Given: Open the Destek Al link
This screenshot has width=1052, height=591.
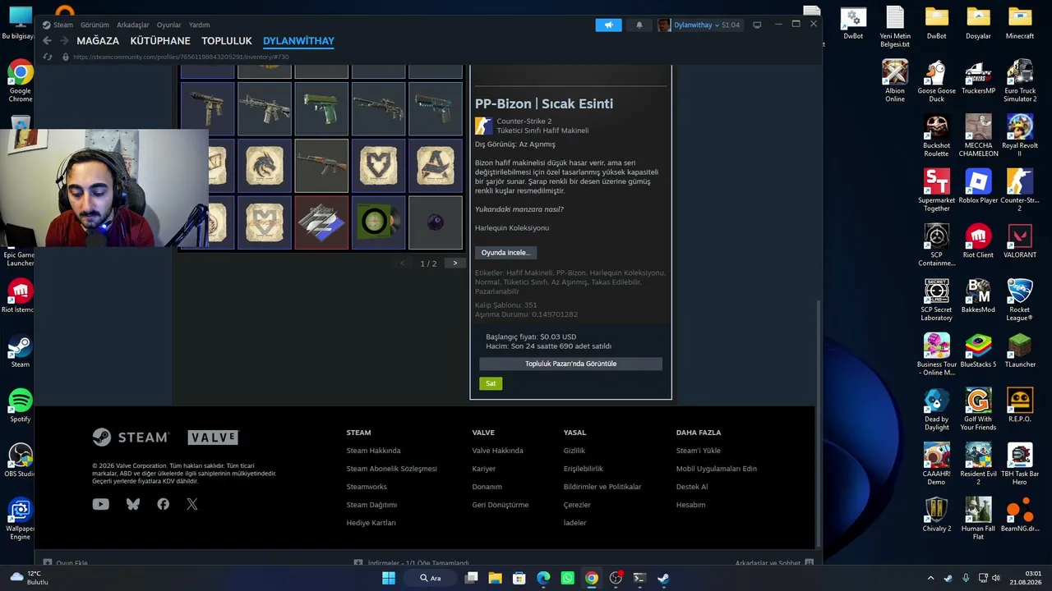Looking at the screenshot, I should (692, 487).
